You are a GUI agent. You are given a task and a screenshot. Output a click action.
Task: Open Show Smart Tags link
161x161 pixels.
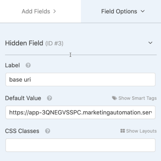coord(134,98)
